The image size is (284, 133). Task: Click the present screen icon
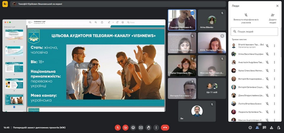point(141,127)
